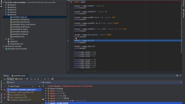Click the View as Array link

pos(81,101)
